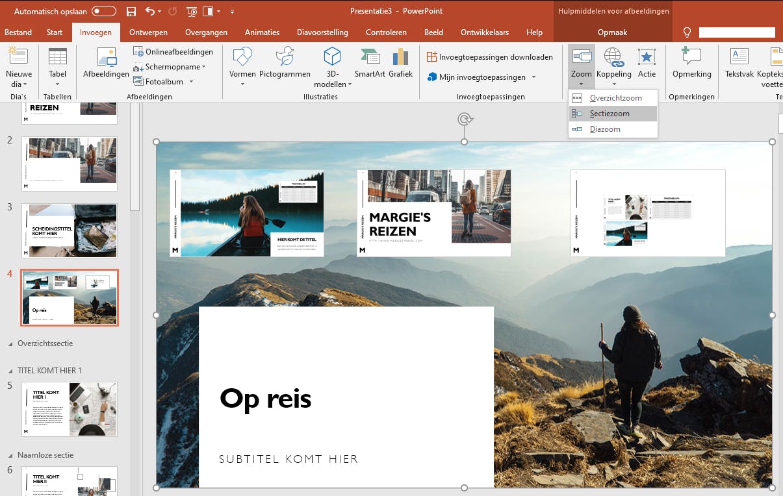The width and height of the screenshot is (783, 496).
Task: Switch to the Start tab
Action: tap(55, 32)
